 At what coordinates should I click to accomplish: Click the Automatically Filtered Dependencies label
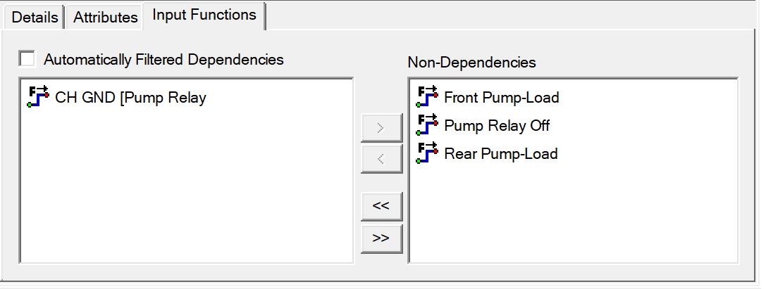click(163, 60)
